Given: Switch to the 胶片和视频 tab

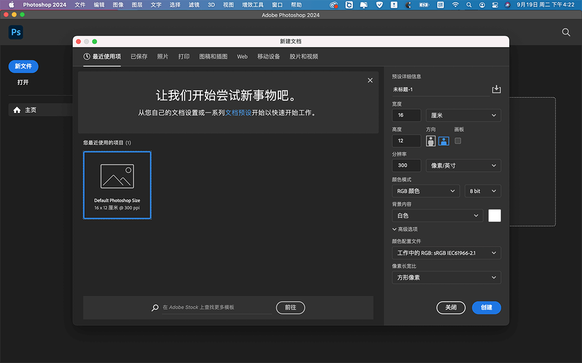Looking at the screenshot, I should pos(304,57).
